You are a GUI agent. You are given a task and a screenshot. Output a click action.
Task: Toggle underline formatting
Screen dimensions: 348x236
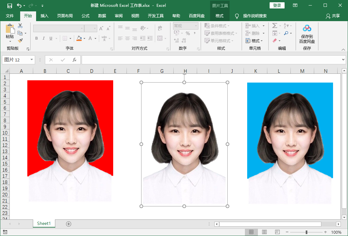(51, 38)
